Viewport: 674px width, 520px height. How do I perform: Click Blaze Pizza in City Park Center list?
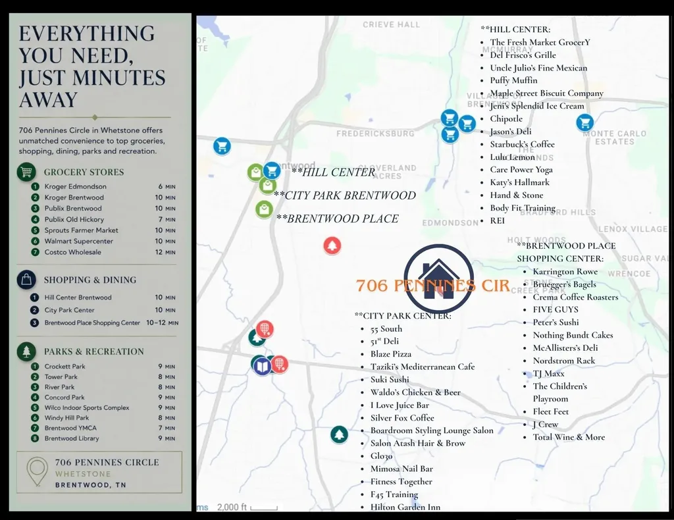(391, 354)
